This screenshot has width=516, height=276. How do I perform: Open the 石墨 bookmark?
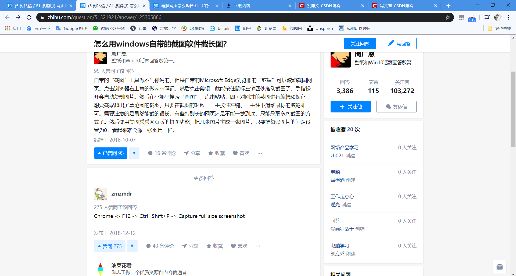(138, 28)
